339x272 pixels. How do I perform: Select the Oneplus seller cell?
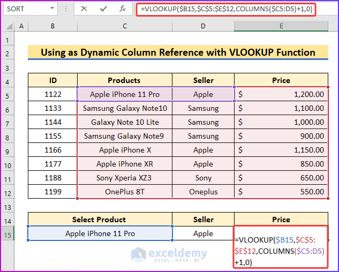203,192
